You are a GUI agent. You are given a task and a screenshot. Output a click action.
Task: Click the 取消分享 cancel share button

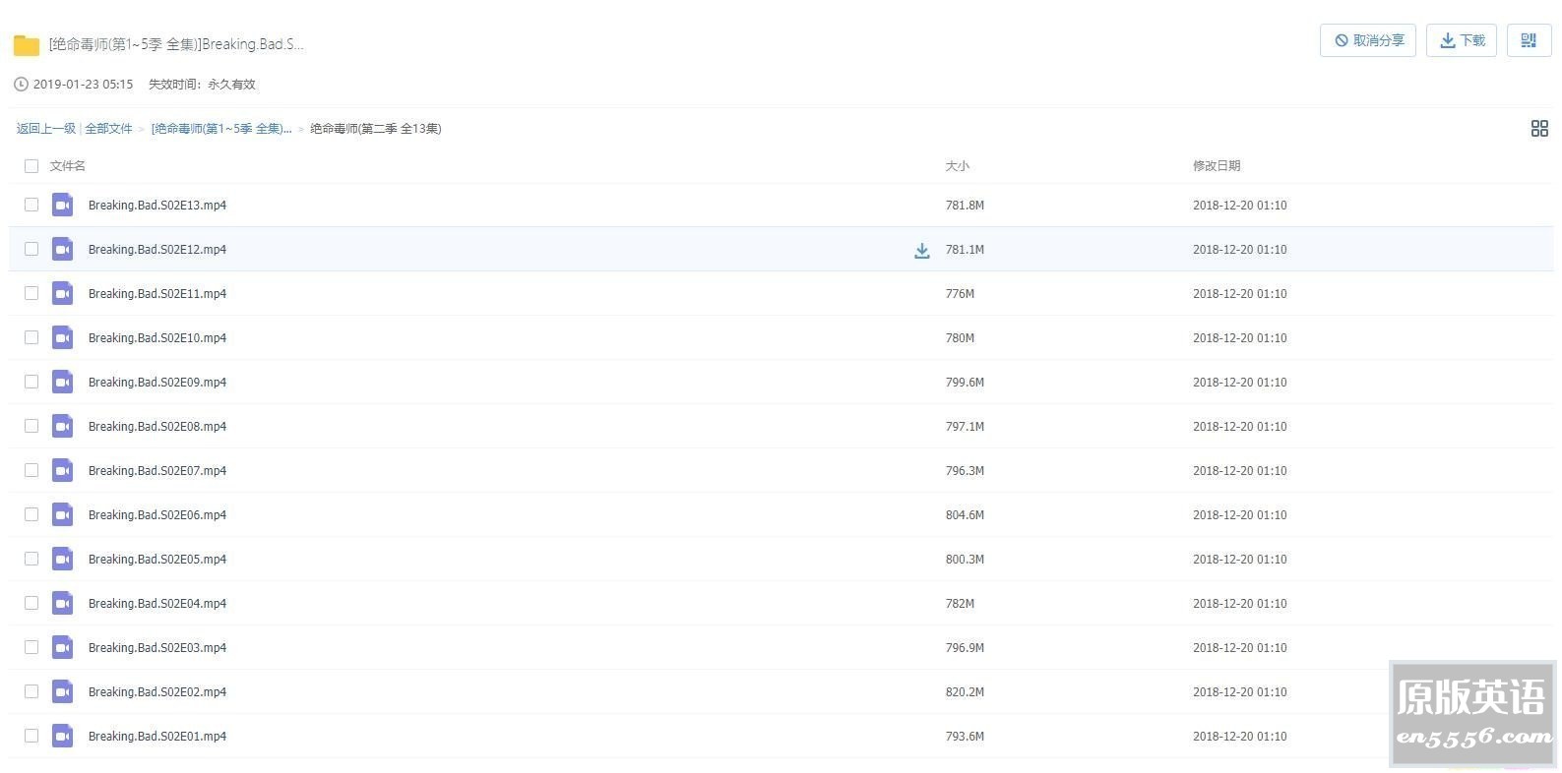(x=1368, y=40)
